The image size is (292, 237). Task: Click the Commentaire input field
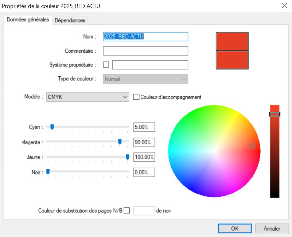pos(146,51)
